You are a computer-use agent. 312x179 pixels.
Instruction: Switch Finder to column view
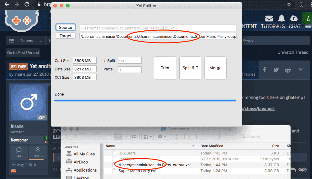[126, 136]
